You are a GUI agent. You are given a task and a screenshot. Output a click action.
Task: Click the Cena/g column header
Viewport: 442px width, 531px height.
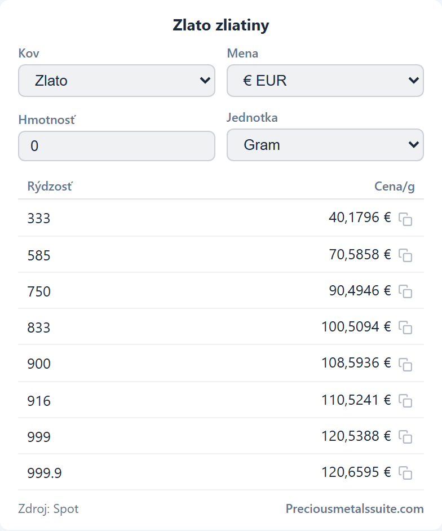pos(394,186)
